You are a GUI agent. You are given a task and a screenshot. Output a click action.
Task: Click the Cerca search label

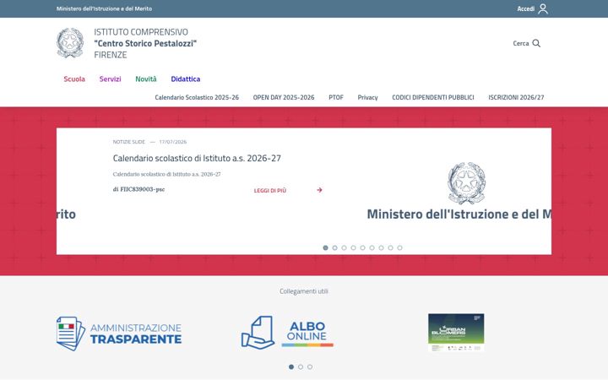(x=521, y=43)
